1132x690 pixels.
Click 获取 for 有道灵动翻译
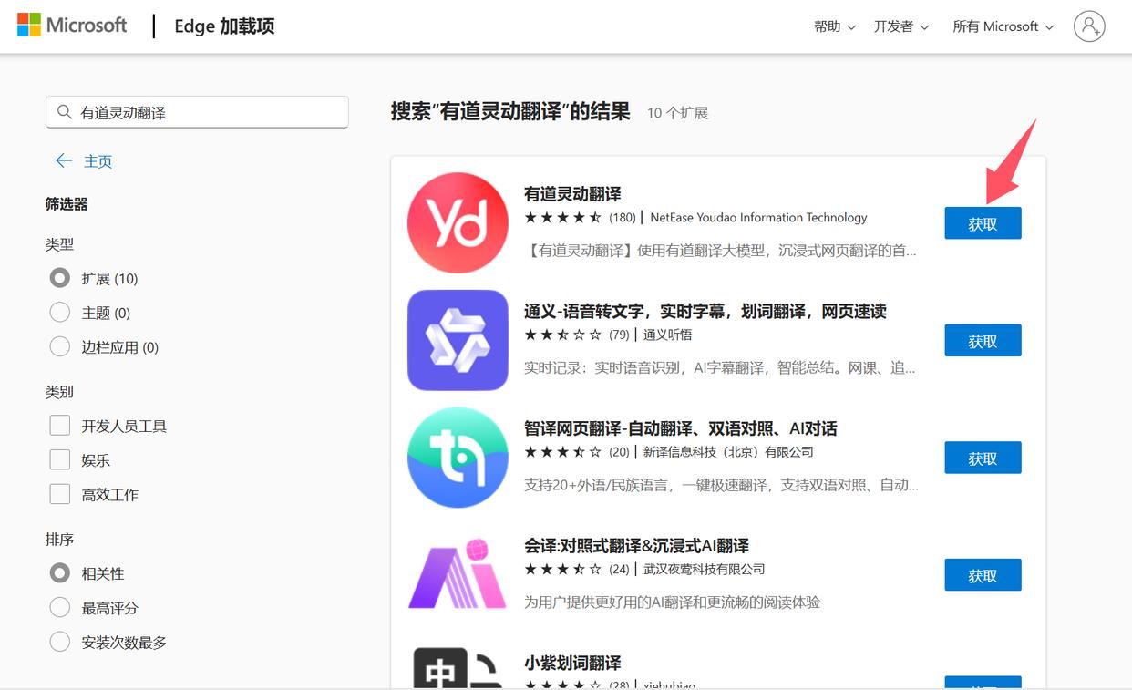pyautogui.click(x=983, y=223)
